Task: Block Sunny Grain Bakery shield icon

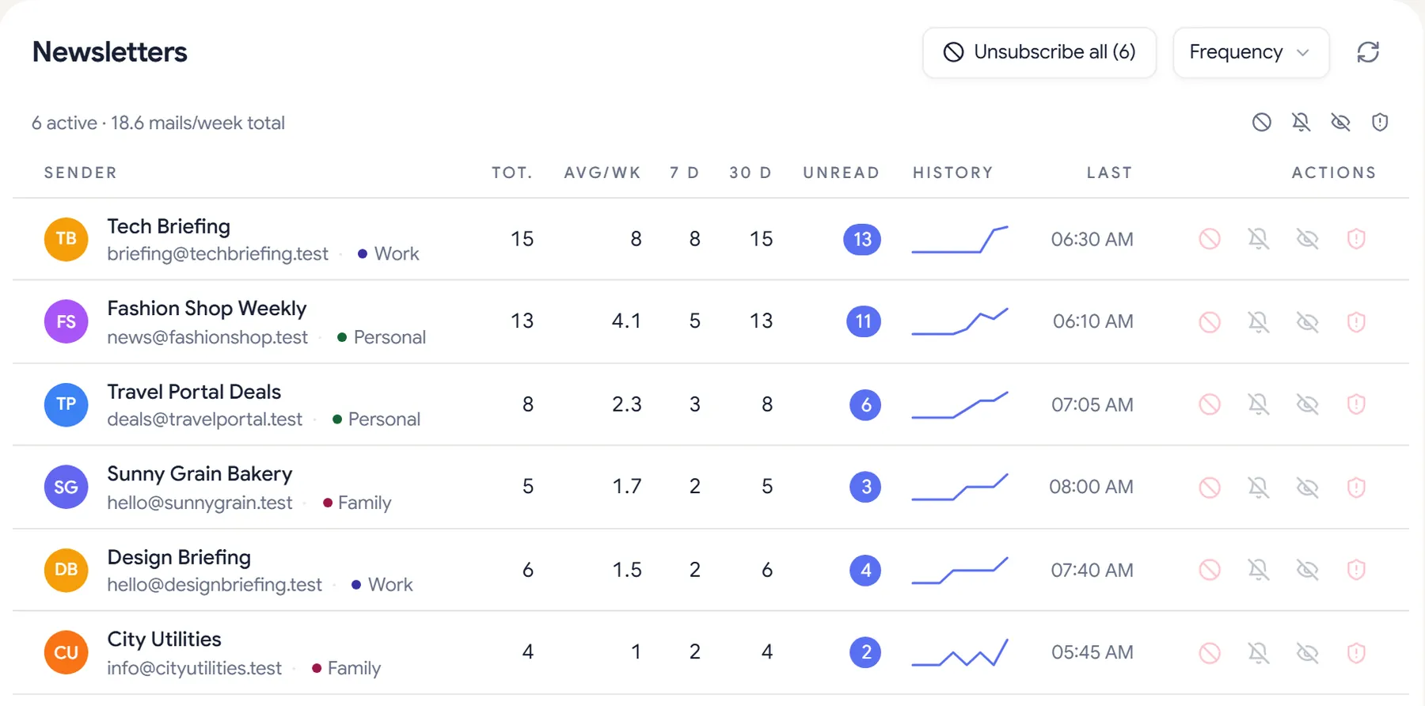Action: pos(1356,488)
